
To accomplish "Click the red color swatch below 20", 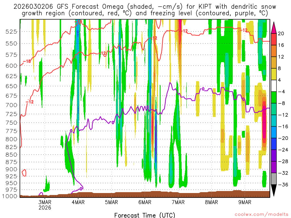I will pos(274,39).
